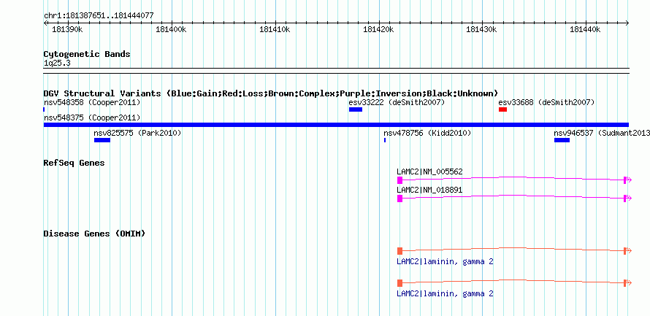
Task: Open the esv33222 (deSmith2007) label
Action: (397, 102)
